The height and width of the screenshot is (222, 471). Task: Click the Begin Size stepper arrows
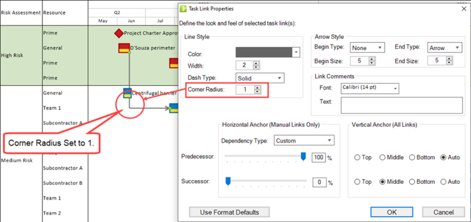point(372,61)
